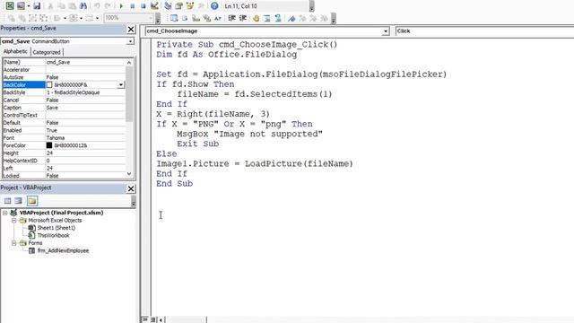Toggle Design Mode in the toolbar

[x=154, y=6]
